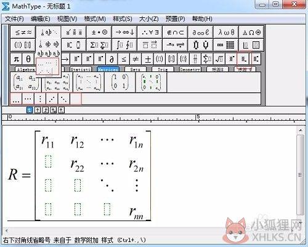Switch to the Algebra tab
This screenshot has height=247, width=308.
click(25, 70)
